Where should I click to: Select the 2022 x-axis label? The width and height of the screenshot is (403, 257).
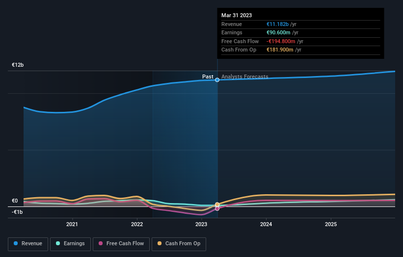pos(137,224)
